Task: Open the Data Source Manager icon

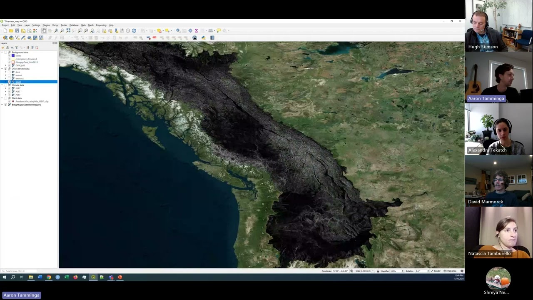Action: click(x=5, y=38)
